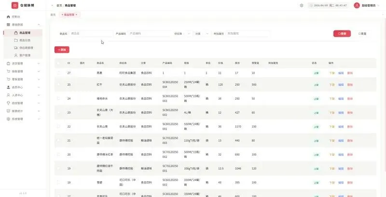Click the 进货管理 sidebar icon
The height and width of the screenshot is (197, 386).
pos(8,64)
